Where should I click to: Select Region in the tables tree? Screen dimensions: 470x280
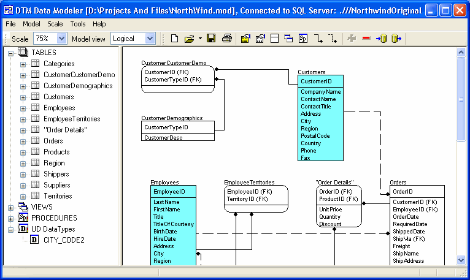coord(54,163)
